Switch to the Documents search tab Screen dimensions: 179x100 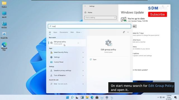(64, 32)
